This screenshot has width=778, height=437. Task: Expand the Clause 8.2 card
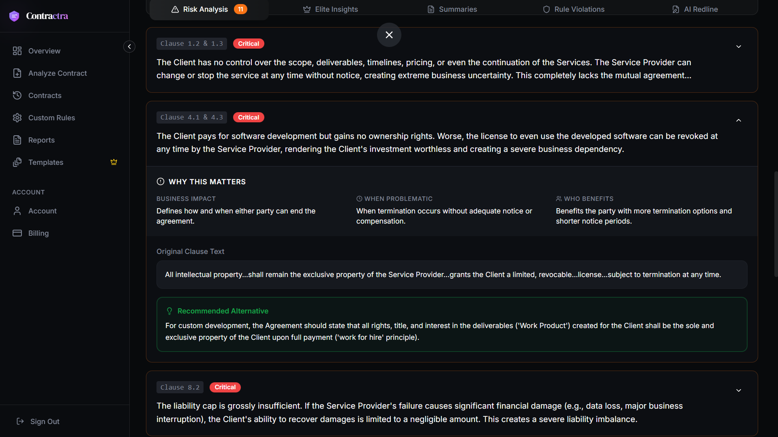click(x=739, y=390)
